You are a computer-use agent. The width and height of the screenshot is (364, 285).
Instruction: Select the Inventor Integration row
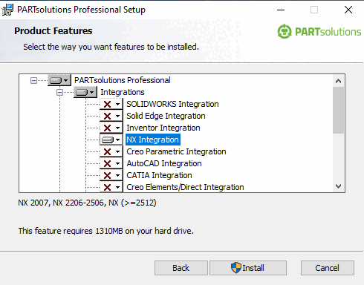click(163, 128)
